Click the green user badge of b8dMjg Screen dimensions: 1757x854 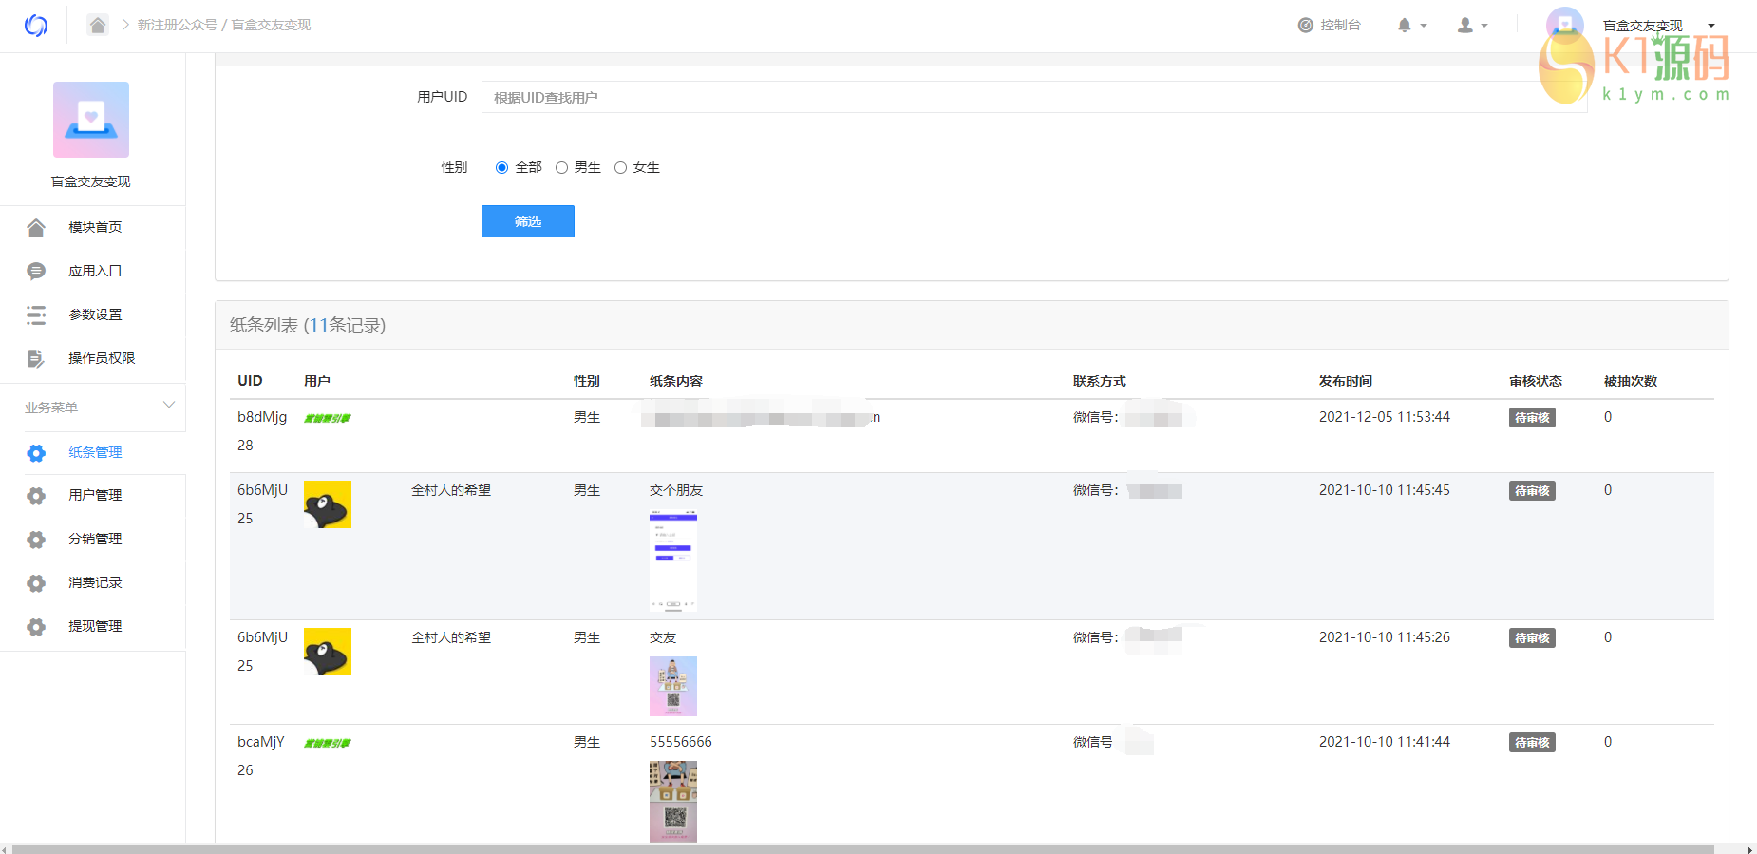[x=328, y=418]
